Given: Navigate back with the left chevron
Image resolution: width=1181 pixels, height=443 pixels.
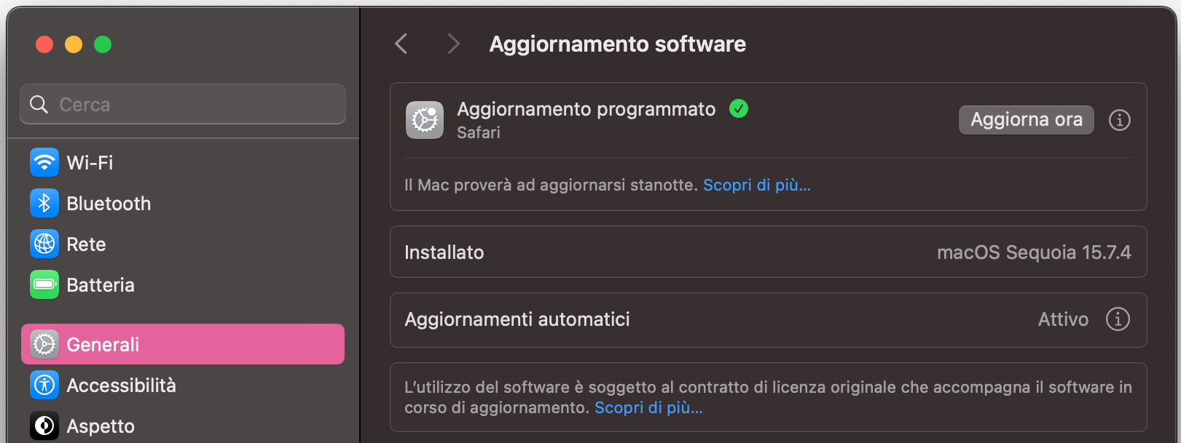Looking at the screenshot, I should pyautogui.click(x=401, y=44).
